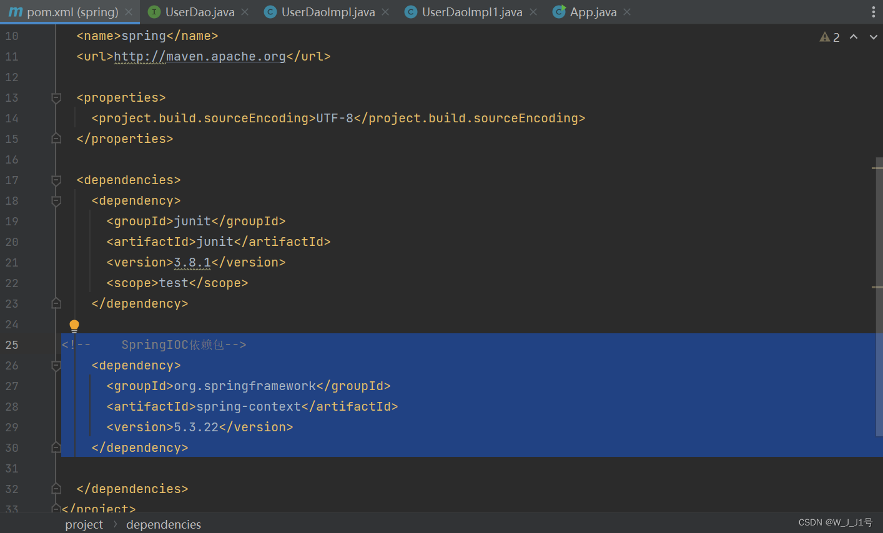Click the SpringIOC依赖包 comment text
The width and height of the screenshot is (883, 533).
(x=172, y=345)
